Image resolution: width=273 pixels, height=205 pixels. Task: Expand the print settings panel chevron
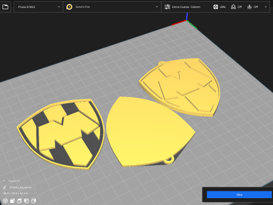point(266,7)
